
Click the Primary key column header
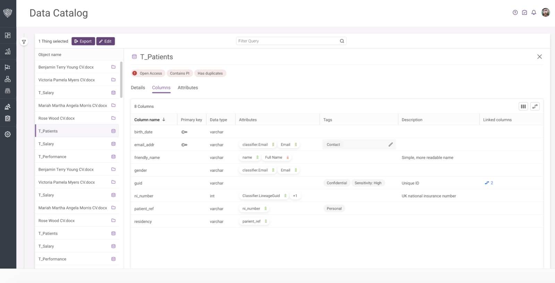coord(191,120)
